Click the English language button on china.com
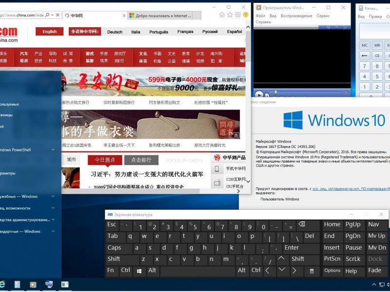The width and height of the screenshot is (390, 292). [x=50, y=32]
